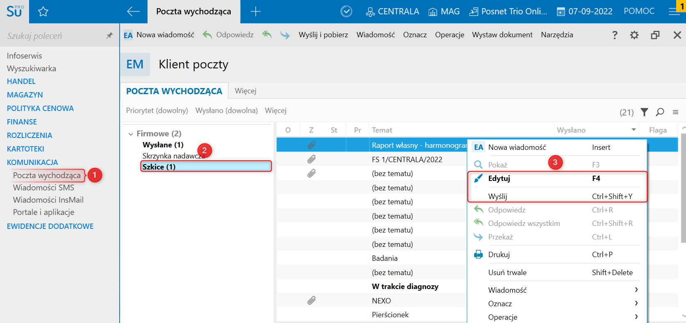The image size is (686, 323).
Task: Click the attachment paperclip on FS 1/CENTRALA/2022 row
Action: point(311,159)
